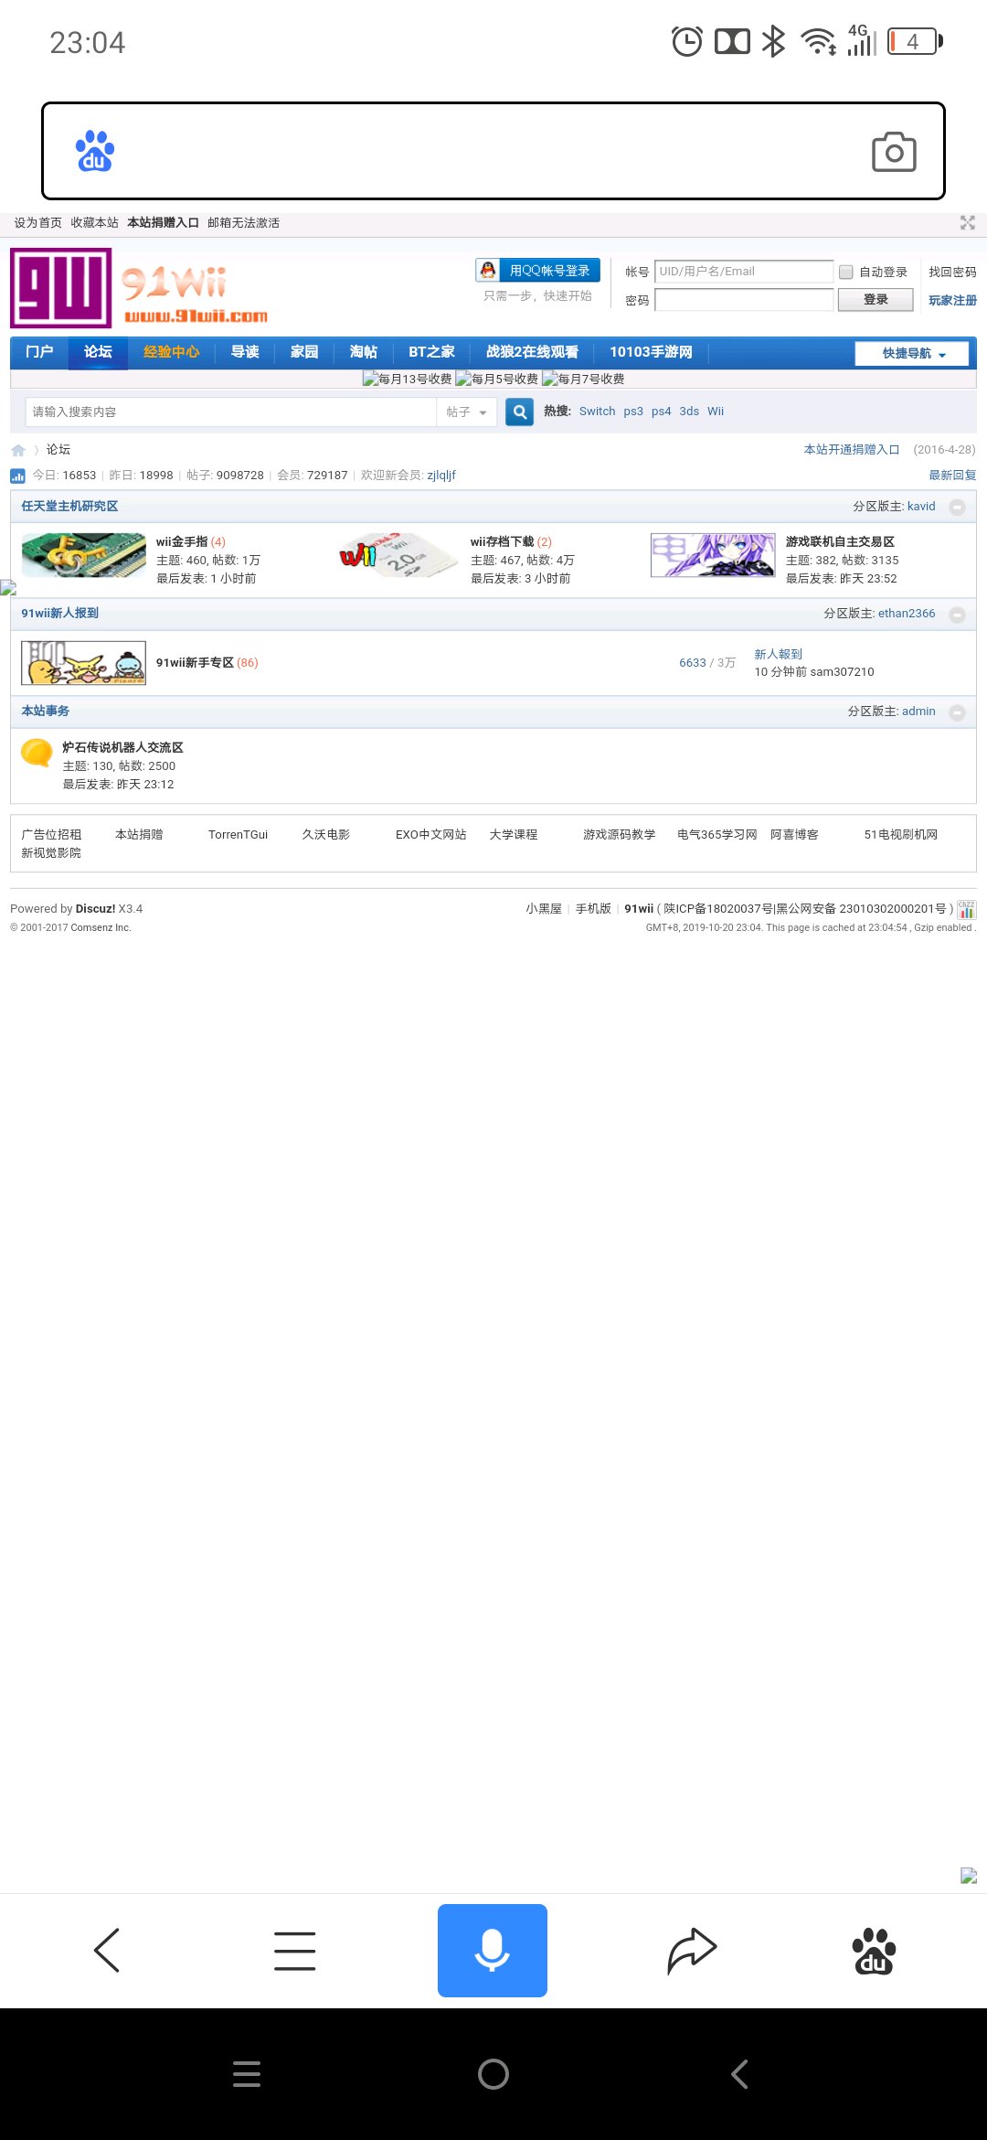The image size is (987, 2140).
Task: Collapse the 本站事务 section
Action: [x=957, y=712]
